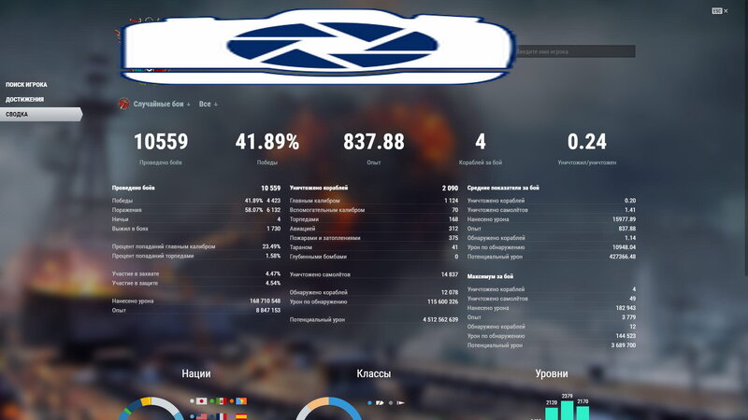Image resolution: width=748 pixels, height=420 pixels.
Task: Click the Пожарами и затоплениями row
Action: tap(373, 238)
